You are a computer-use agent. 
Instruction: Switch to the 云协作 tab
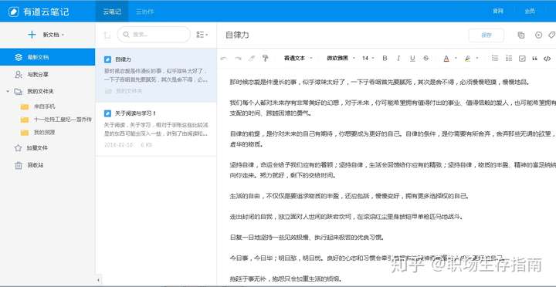(x=144, y=12)
